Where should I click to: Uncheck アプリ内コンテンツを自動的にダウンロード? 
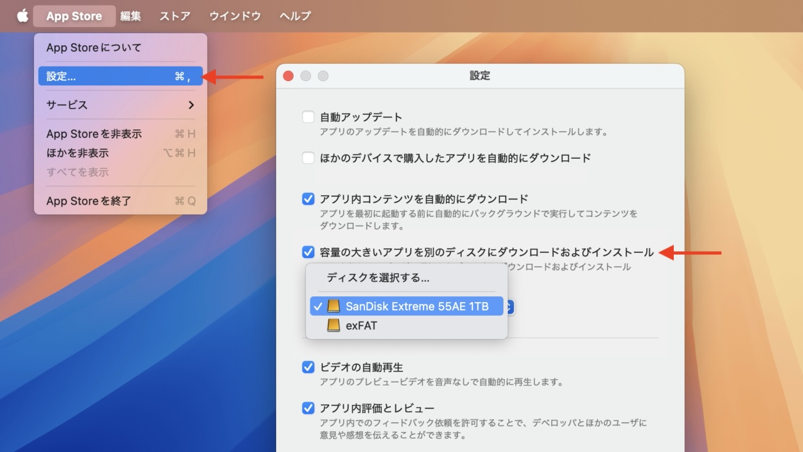coord(308,199)
